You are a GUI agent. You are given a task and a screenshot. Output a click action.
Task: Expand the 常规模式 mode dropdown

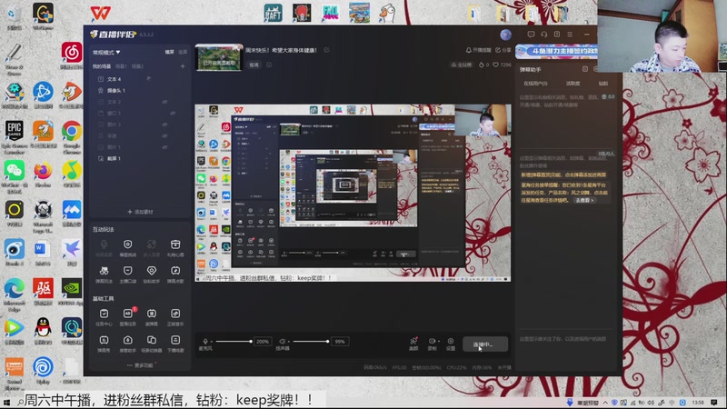click(x=106, y=52)
